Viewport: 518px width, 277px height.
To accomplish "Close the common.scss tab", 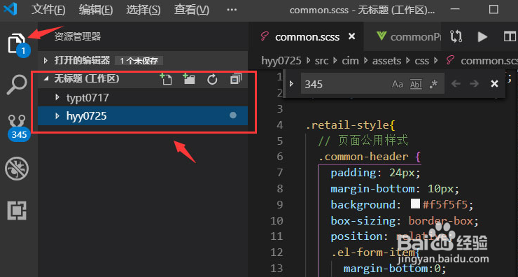I will point(352,36).
